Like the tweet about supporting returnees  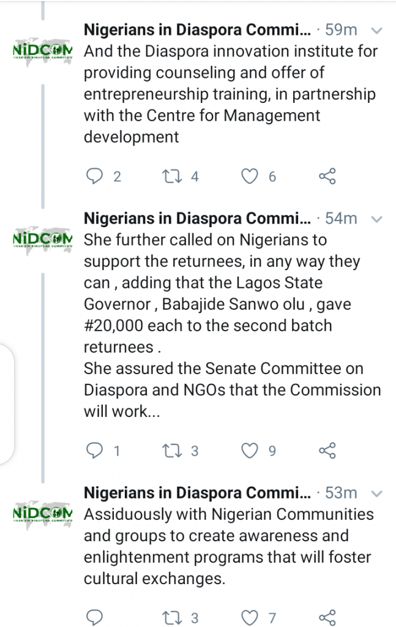click(249, 451)
